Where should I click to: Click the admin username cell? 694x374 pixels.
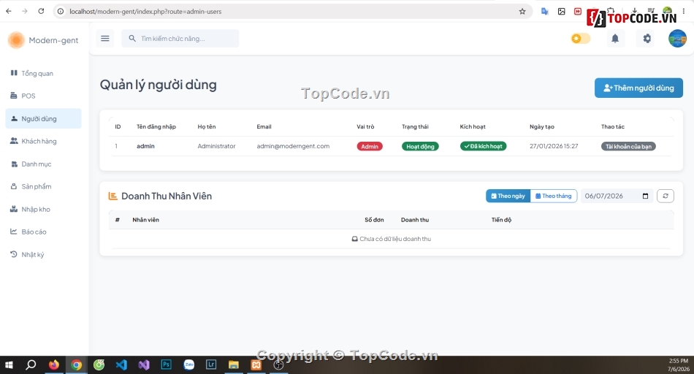click(x=145, y=146)
